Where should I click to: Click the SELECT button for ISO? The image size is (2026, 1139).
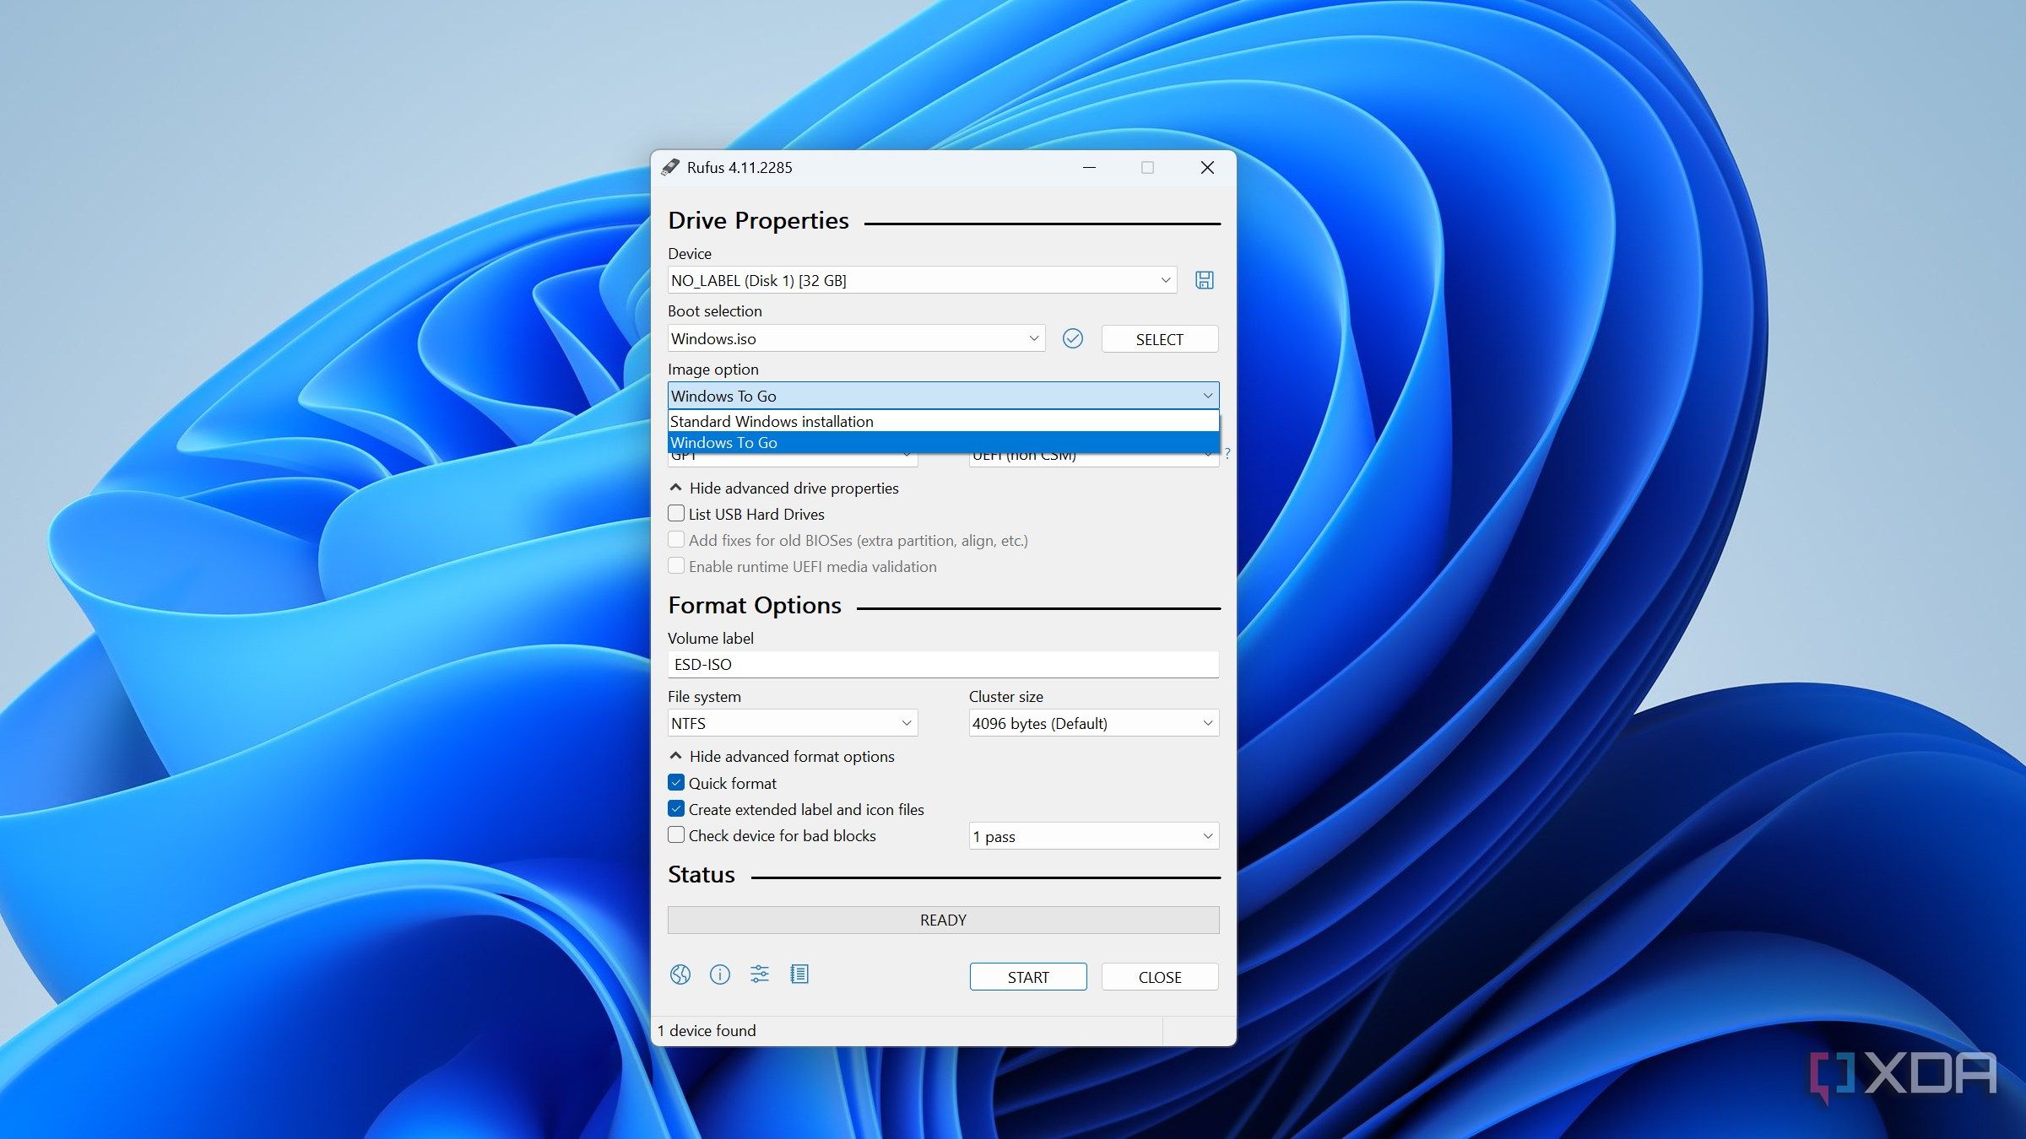pos(1159,339)
